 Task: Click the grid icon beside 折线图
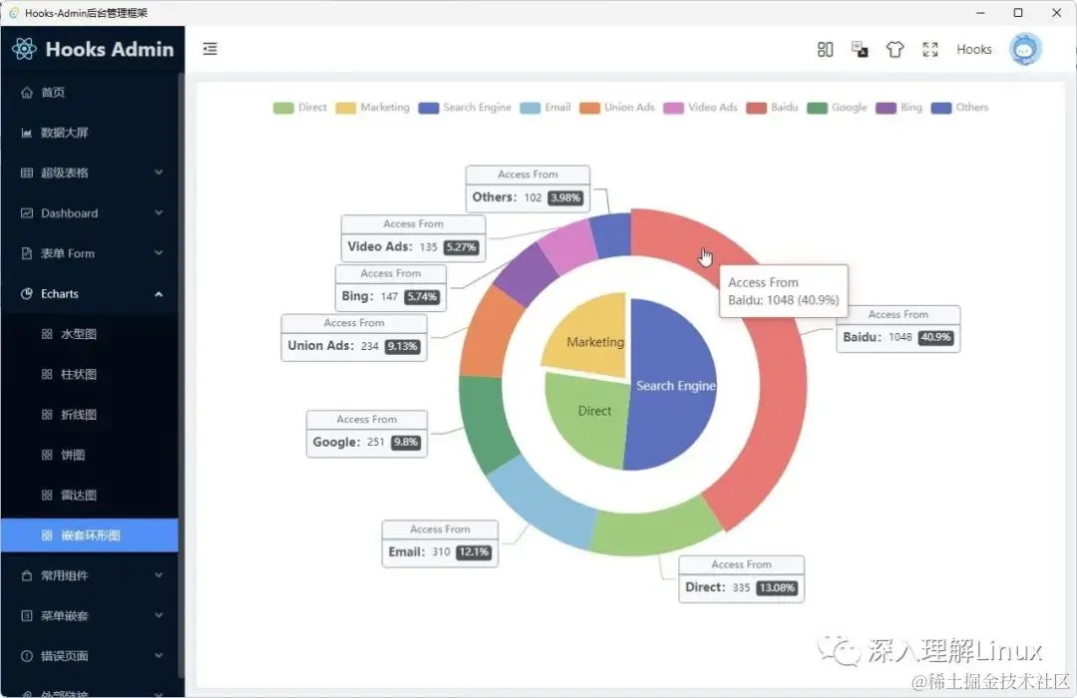point(47,414)
